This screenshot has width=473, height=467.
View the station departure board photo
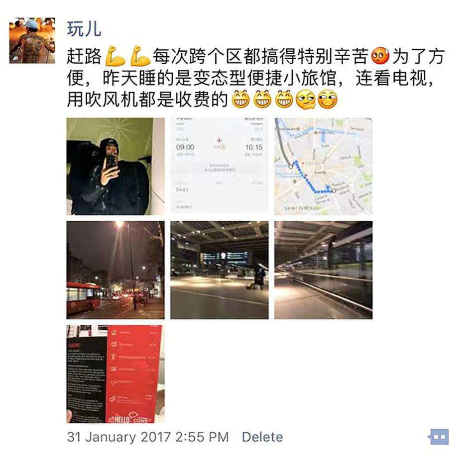tap(219, 270)
